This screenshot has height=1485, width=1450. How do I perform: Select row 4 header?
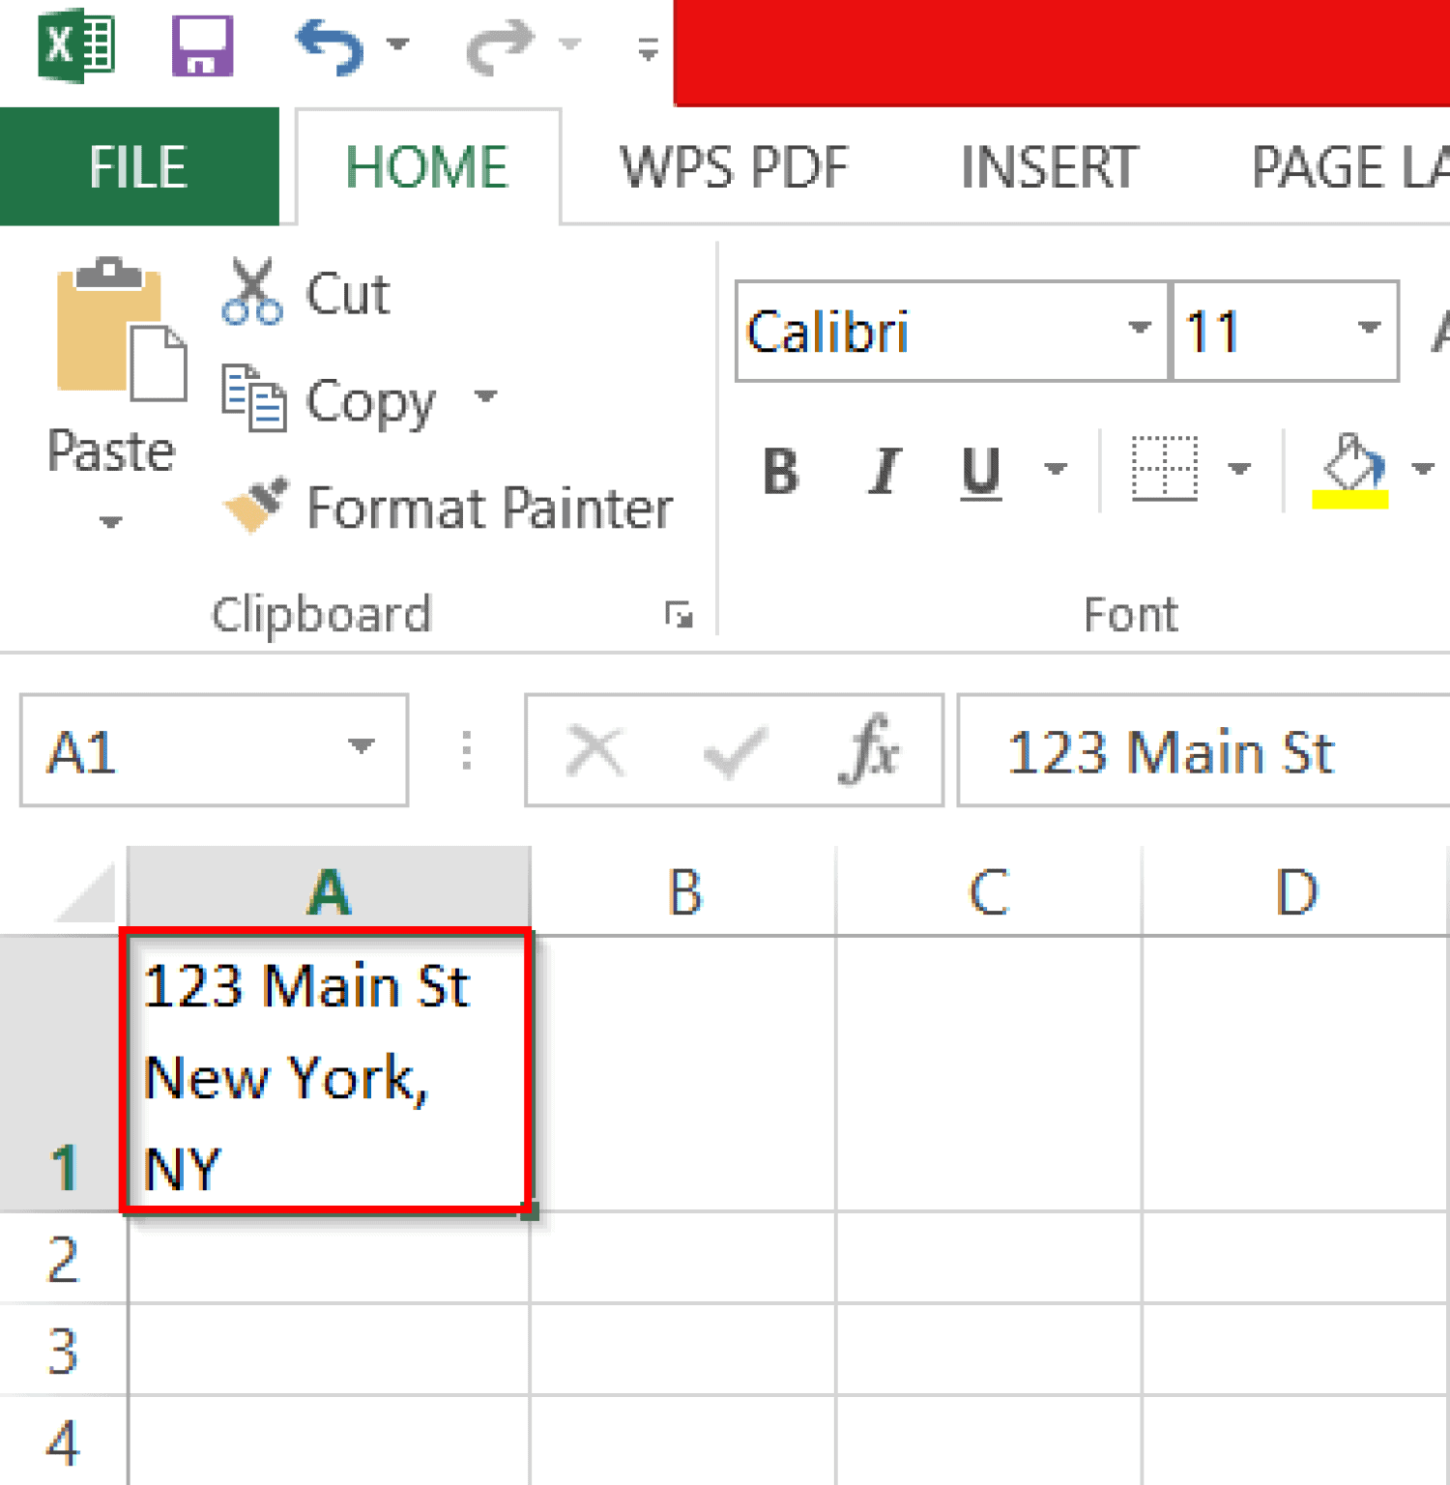62,1441
